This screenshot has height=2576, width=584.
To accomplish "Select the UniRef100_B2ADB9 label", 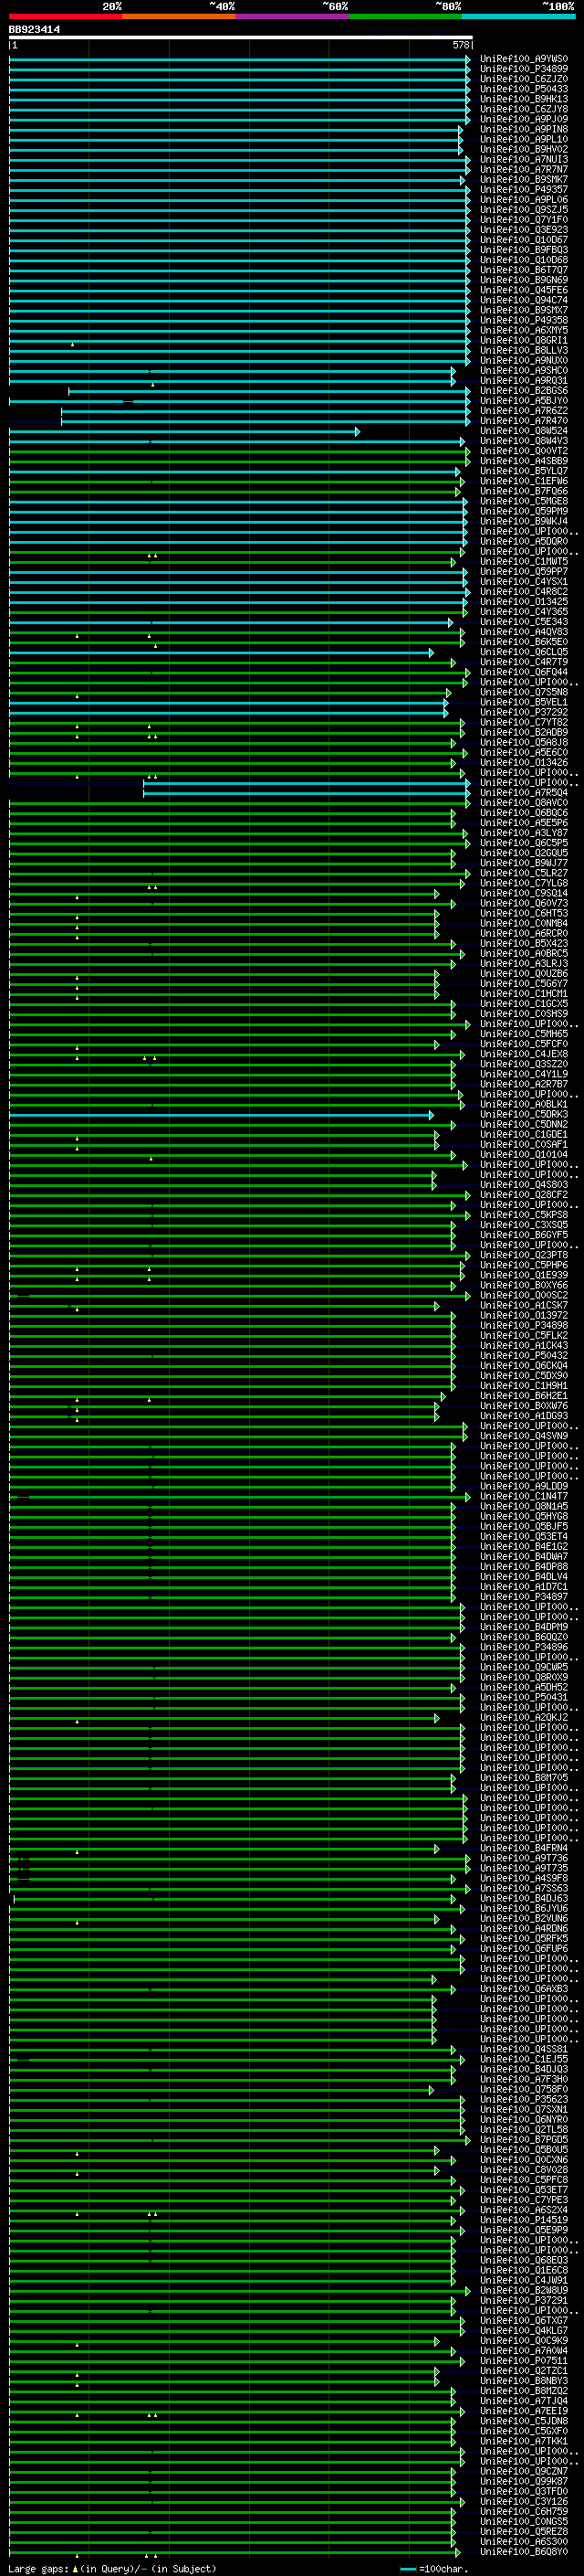I will [x=523, y=732].
